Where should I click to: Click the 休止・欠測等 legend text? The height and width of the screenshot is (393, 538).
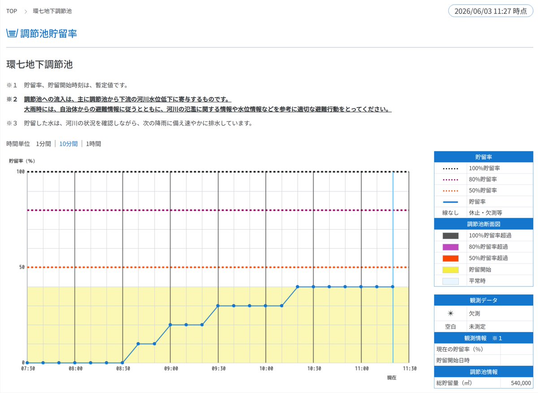coord(485,213)
